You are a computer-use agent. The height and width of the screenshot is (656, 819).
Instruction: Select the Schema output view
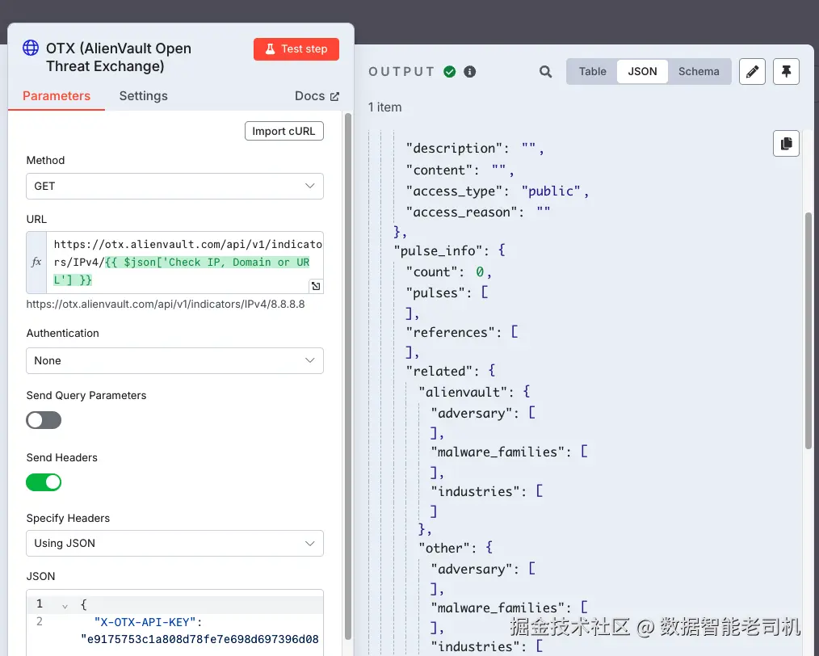click(x=699, y=72)
